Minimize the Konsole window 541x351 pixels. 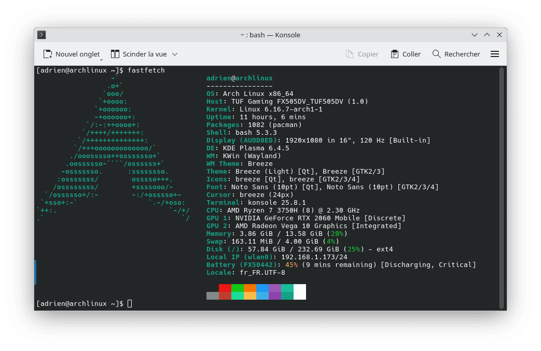(475, 35)
